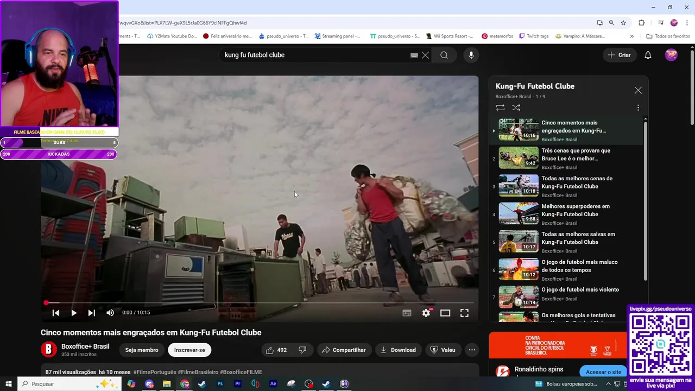Click Seja membro button
Screen dimensions: 695x391
(x=142, y=350)
